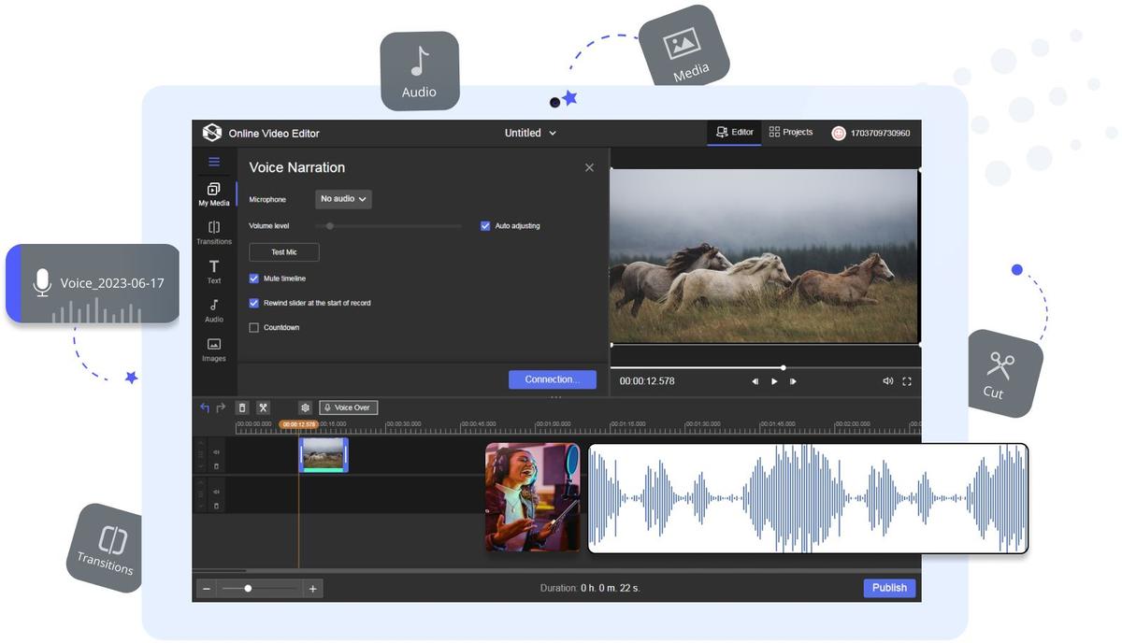Open the timeline settings gear
1122x643 pixels.
(x=303, y=406)
